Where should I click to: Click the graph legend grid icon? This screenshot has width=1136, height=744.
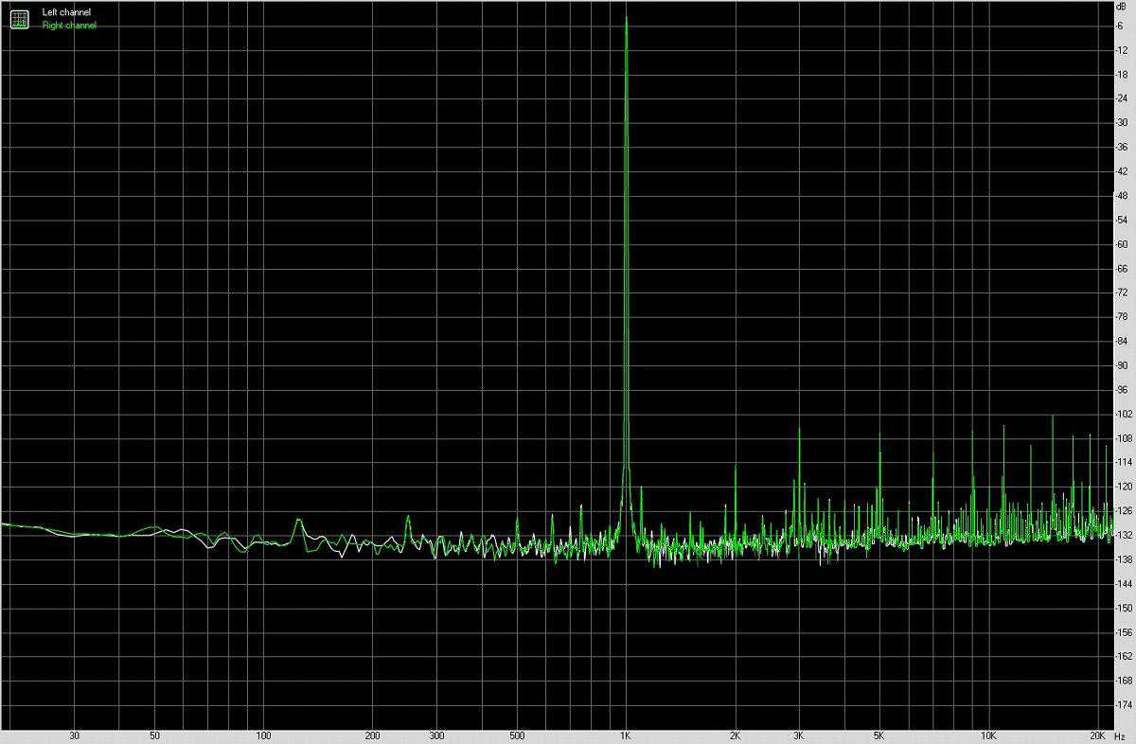tap(19, 18)
